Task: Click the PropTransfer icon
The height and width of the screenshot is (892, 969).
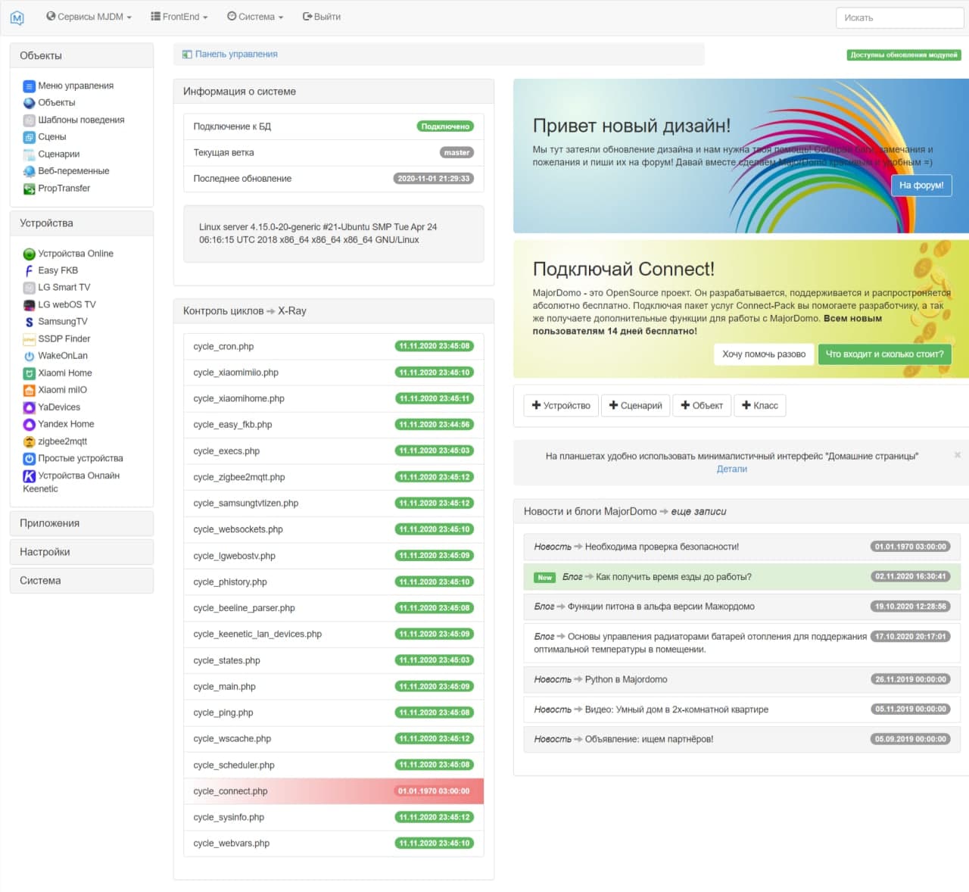Action: [30, 189]
